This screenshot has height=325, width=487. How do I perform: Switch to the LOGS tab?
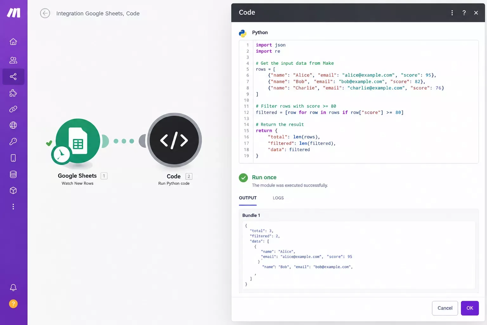coord(278,198)
